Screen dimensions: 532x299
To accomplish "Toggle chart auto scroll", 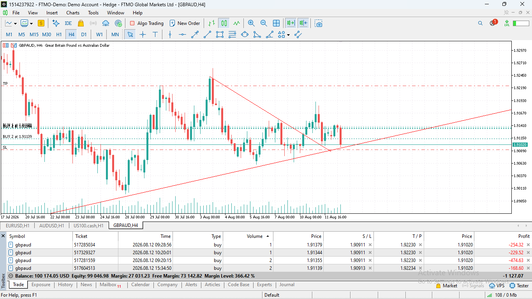I will 291,23.
